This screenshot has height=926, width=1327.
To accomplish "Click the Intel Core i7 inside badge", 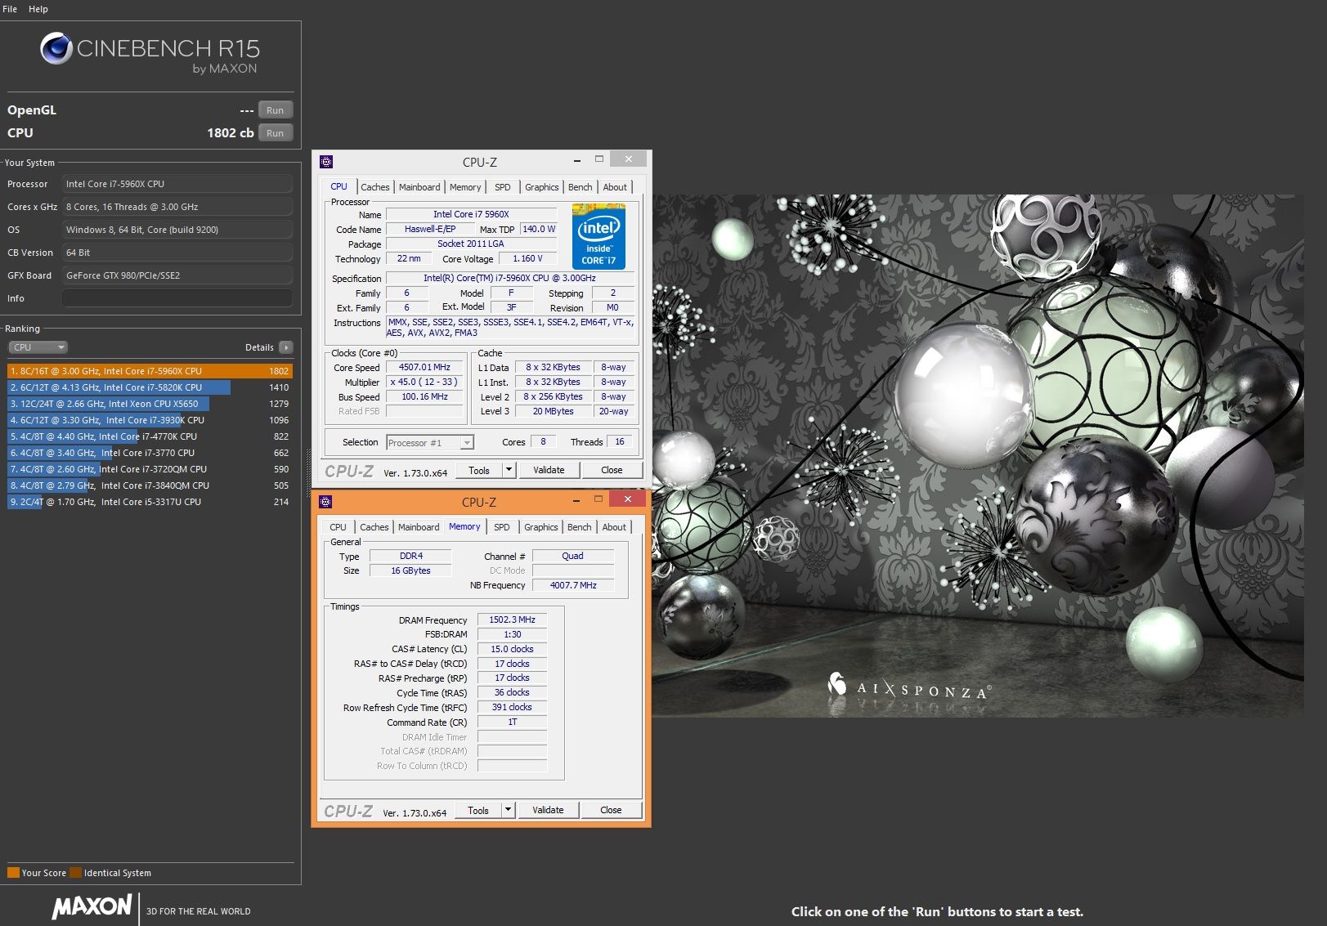I will pos(598,238).
